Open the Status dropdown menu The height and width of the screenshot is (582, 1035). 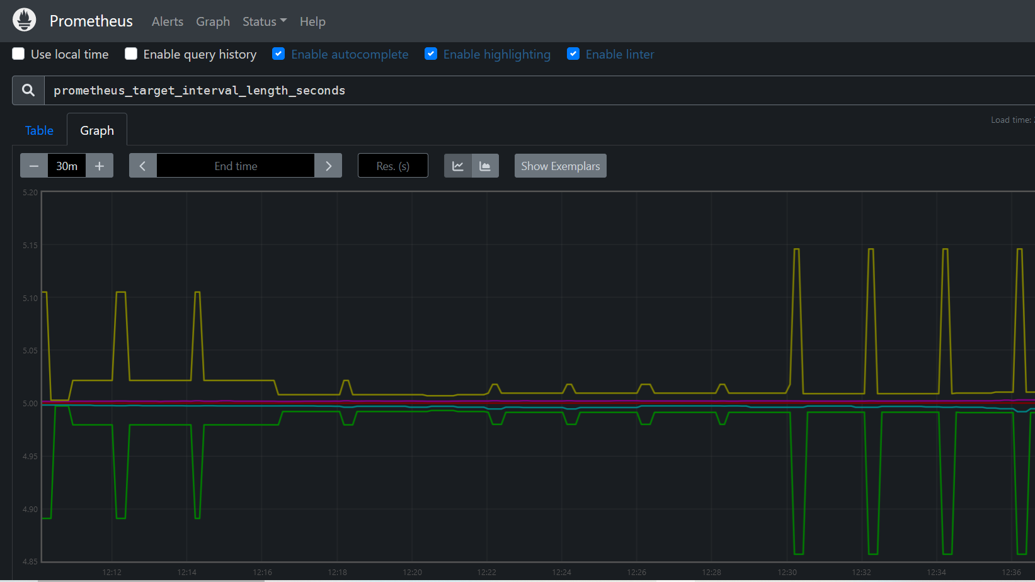(265, 21)
